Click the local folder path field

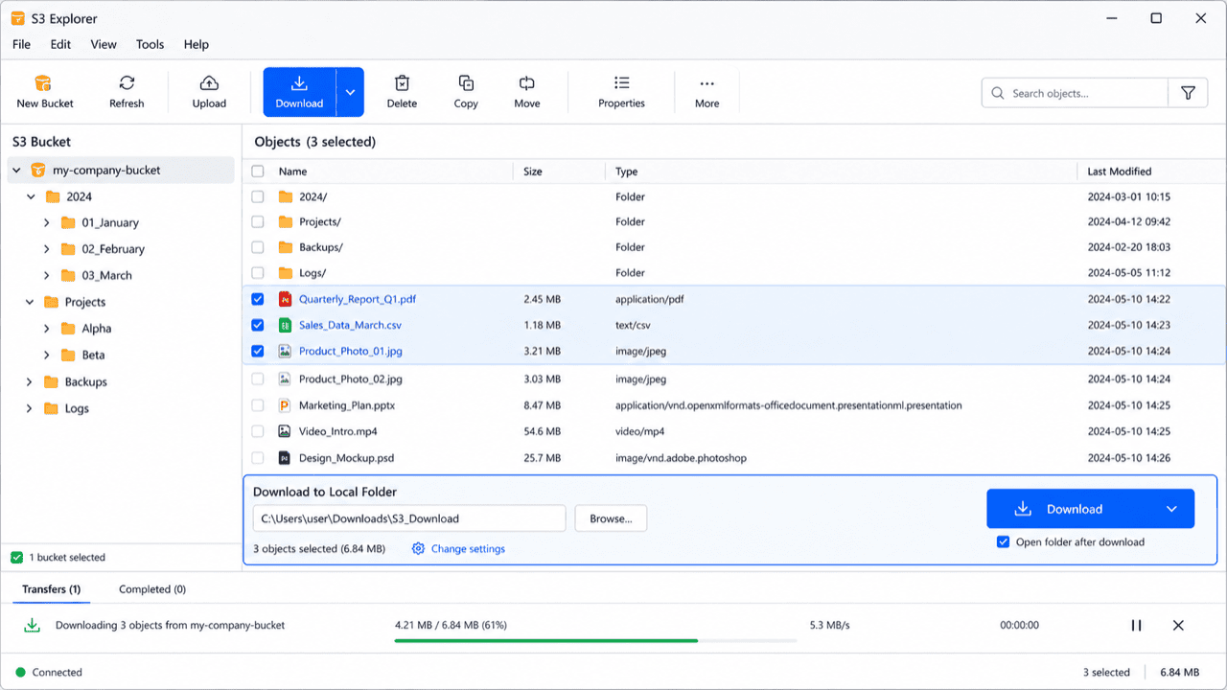pyautogui.click(x=409, y=518)
